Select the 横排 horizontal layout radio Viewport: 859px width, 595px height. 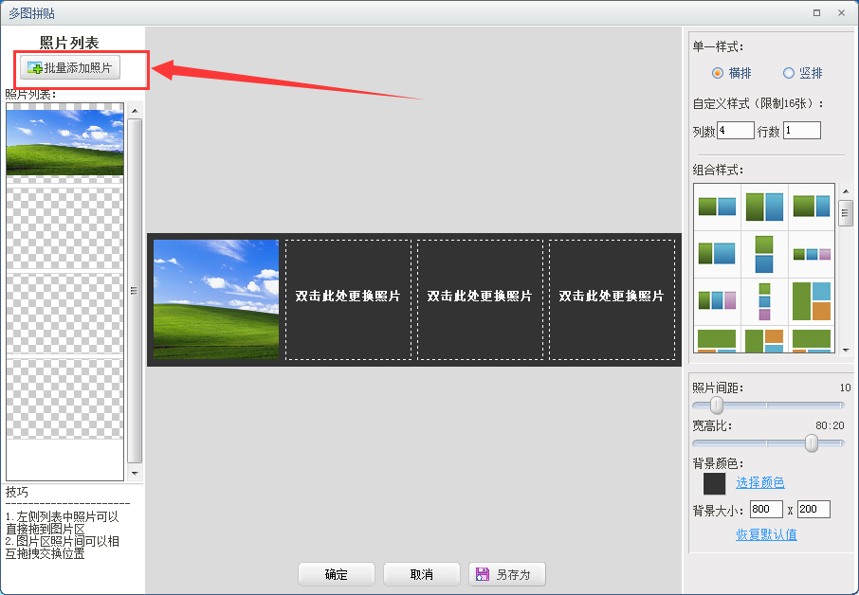coord(719,73)
